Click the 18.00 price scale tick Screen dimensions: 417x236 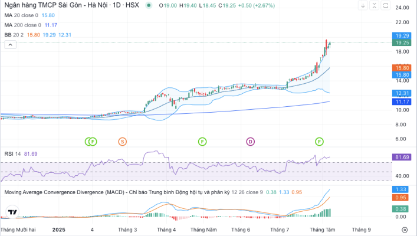[x=402, y=51]
